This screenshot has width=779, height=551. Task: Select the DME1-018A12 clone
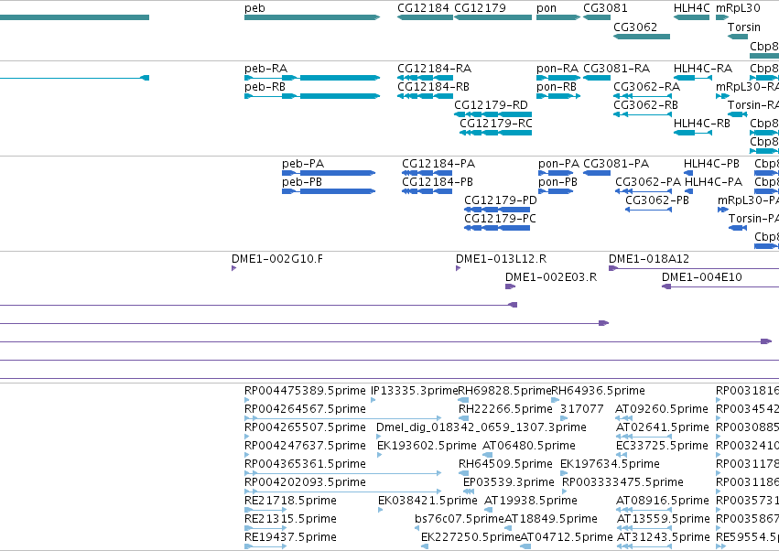[x=694, y=268]
